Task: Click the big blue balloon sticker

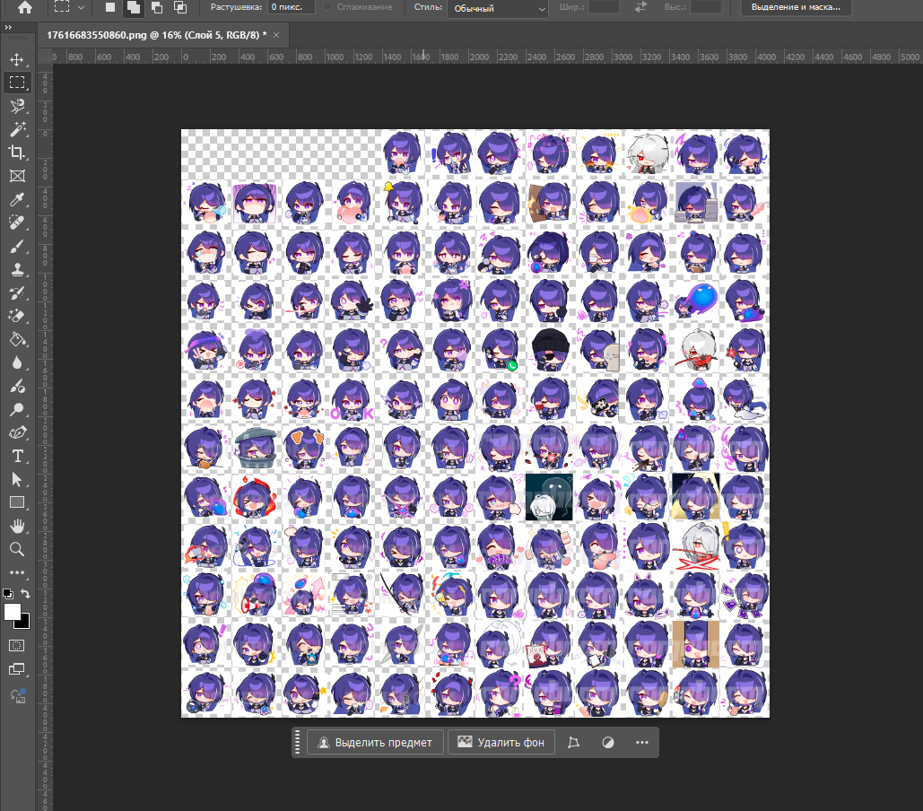Action: [696, 300]
